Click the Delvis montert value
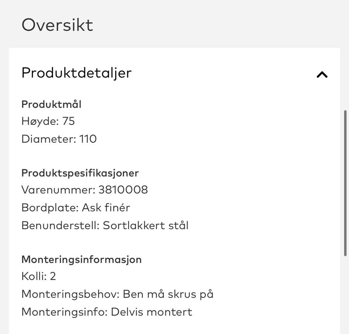Screen dimensions: 349x334 tap(152, 312)
